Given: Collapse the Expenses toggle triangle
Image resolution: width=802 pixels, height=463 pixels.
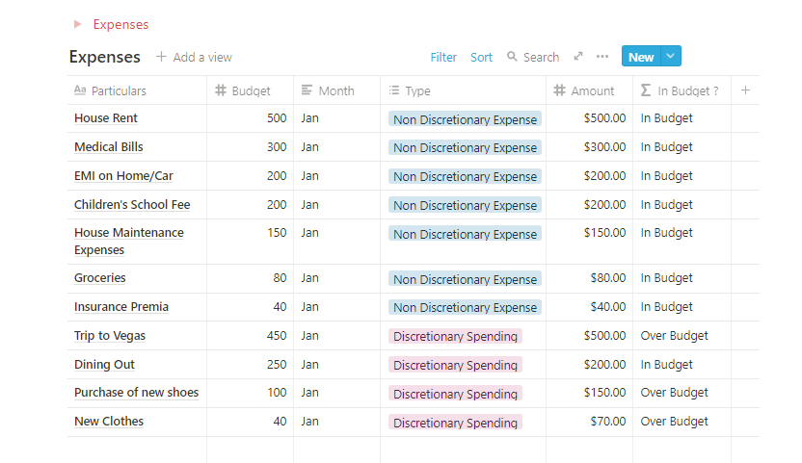Looking at the screenshot, I should pos(78,24).
